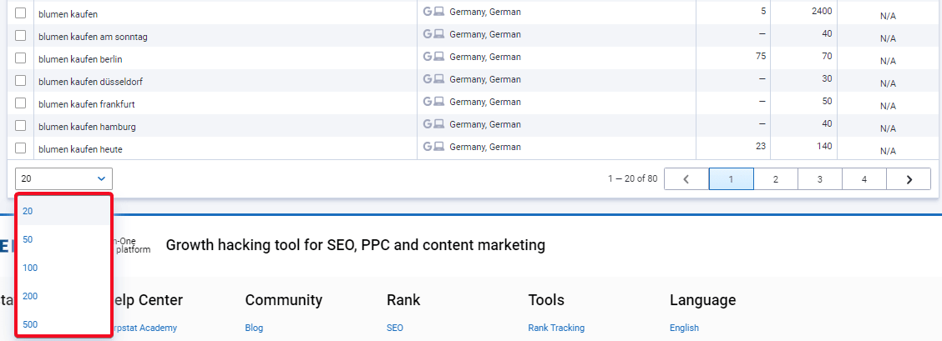The image size is (942, 341).
Task: Open the Blog footer link
Action: coord(254,328)
